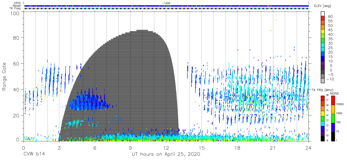Click the range gate tick label 40
This screenshot has height=160, width=347.
coord(16,89)
